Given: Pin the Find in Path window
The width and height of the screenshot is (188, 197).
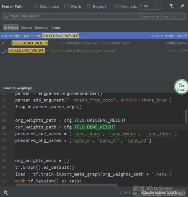Looking at the screenshot, I should (182, 6).
